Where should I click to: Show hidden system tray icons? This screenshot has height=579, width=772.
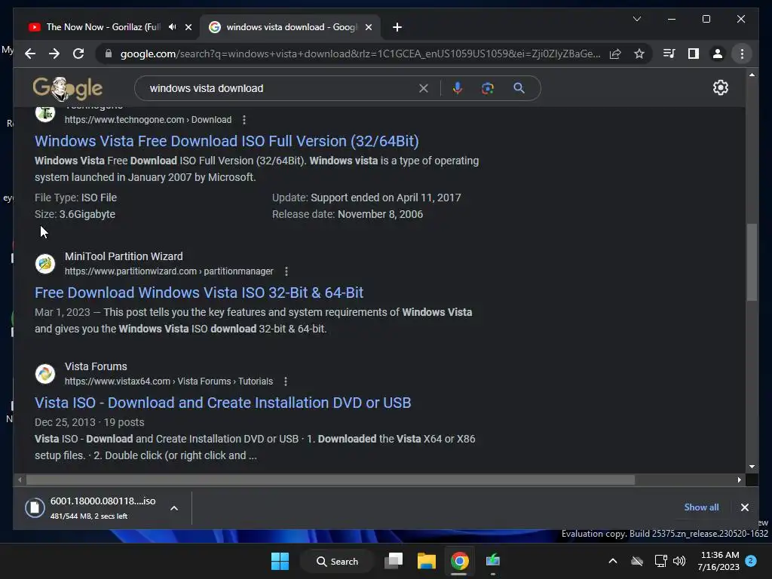612,561
